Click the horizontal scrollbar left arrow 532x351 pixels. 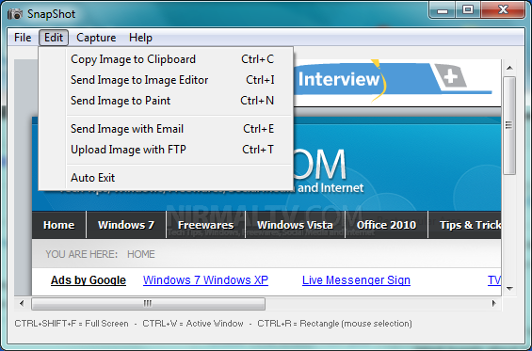point(22,303)
